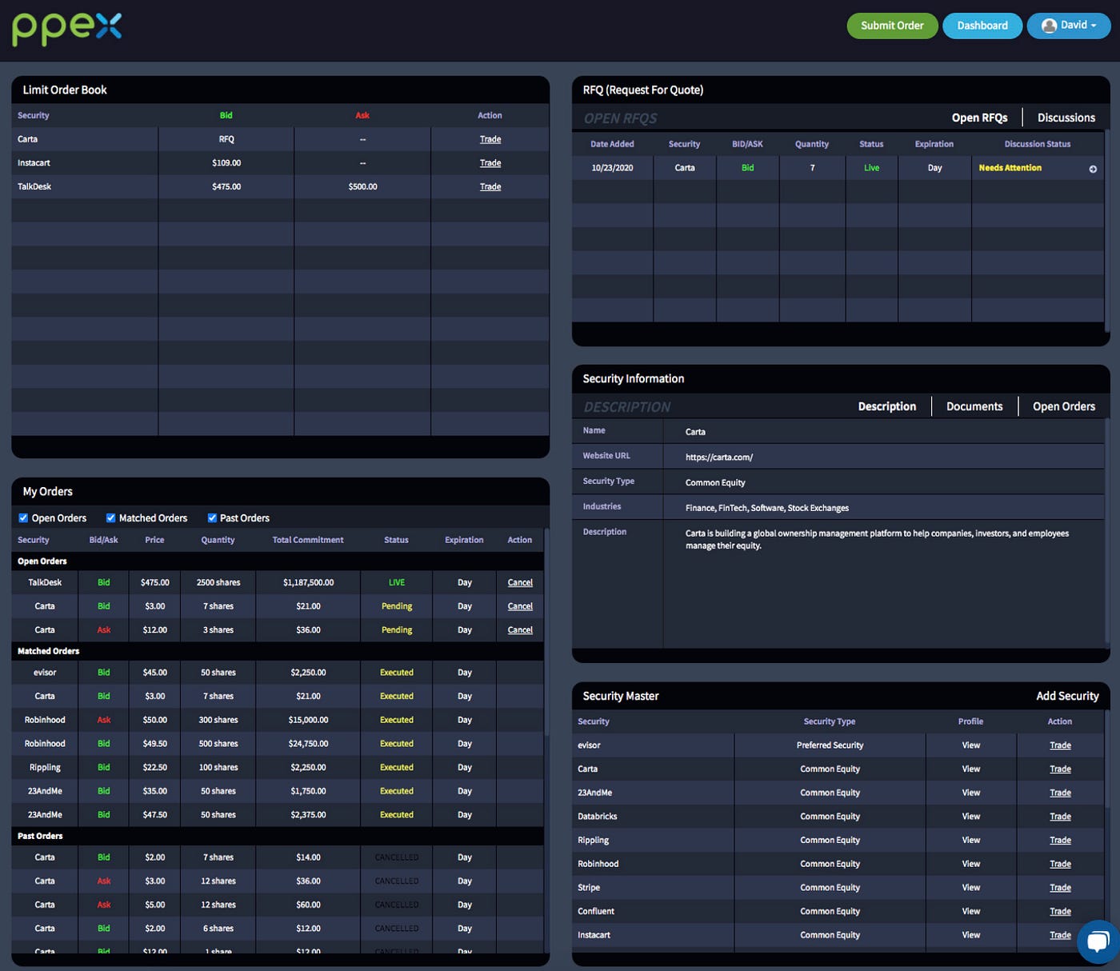Screen dimensions: 1120x971
Task: Toggle the Matched Orders checkbox
Action: (111, 517)
